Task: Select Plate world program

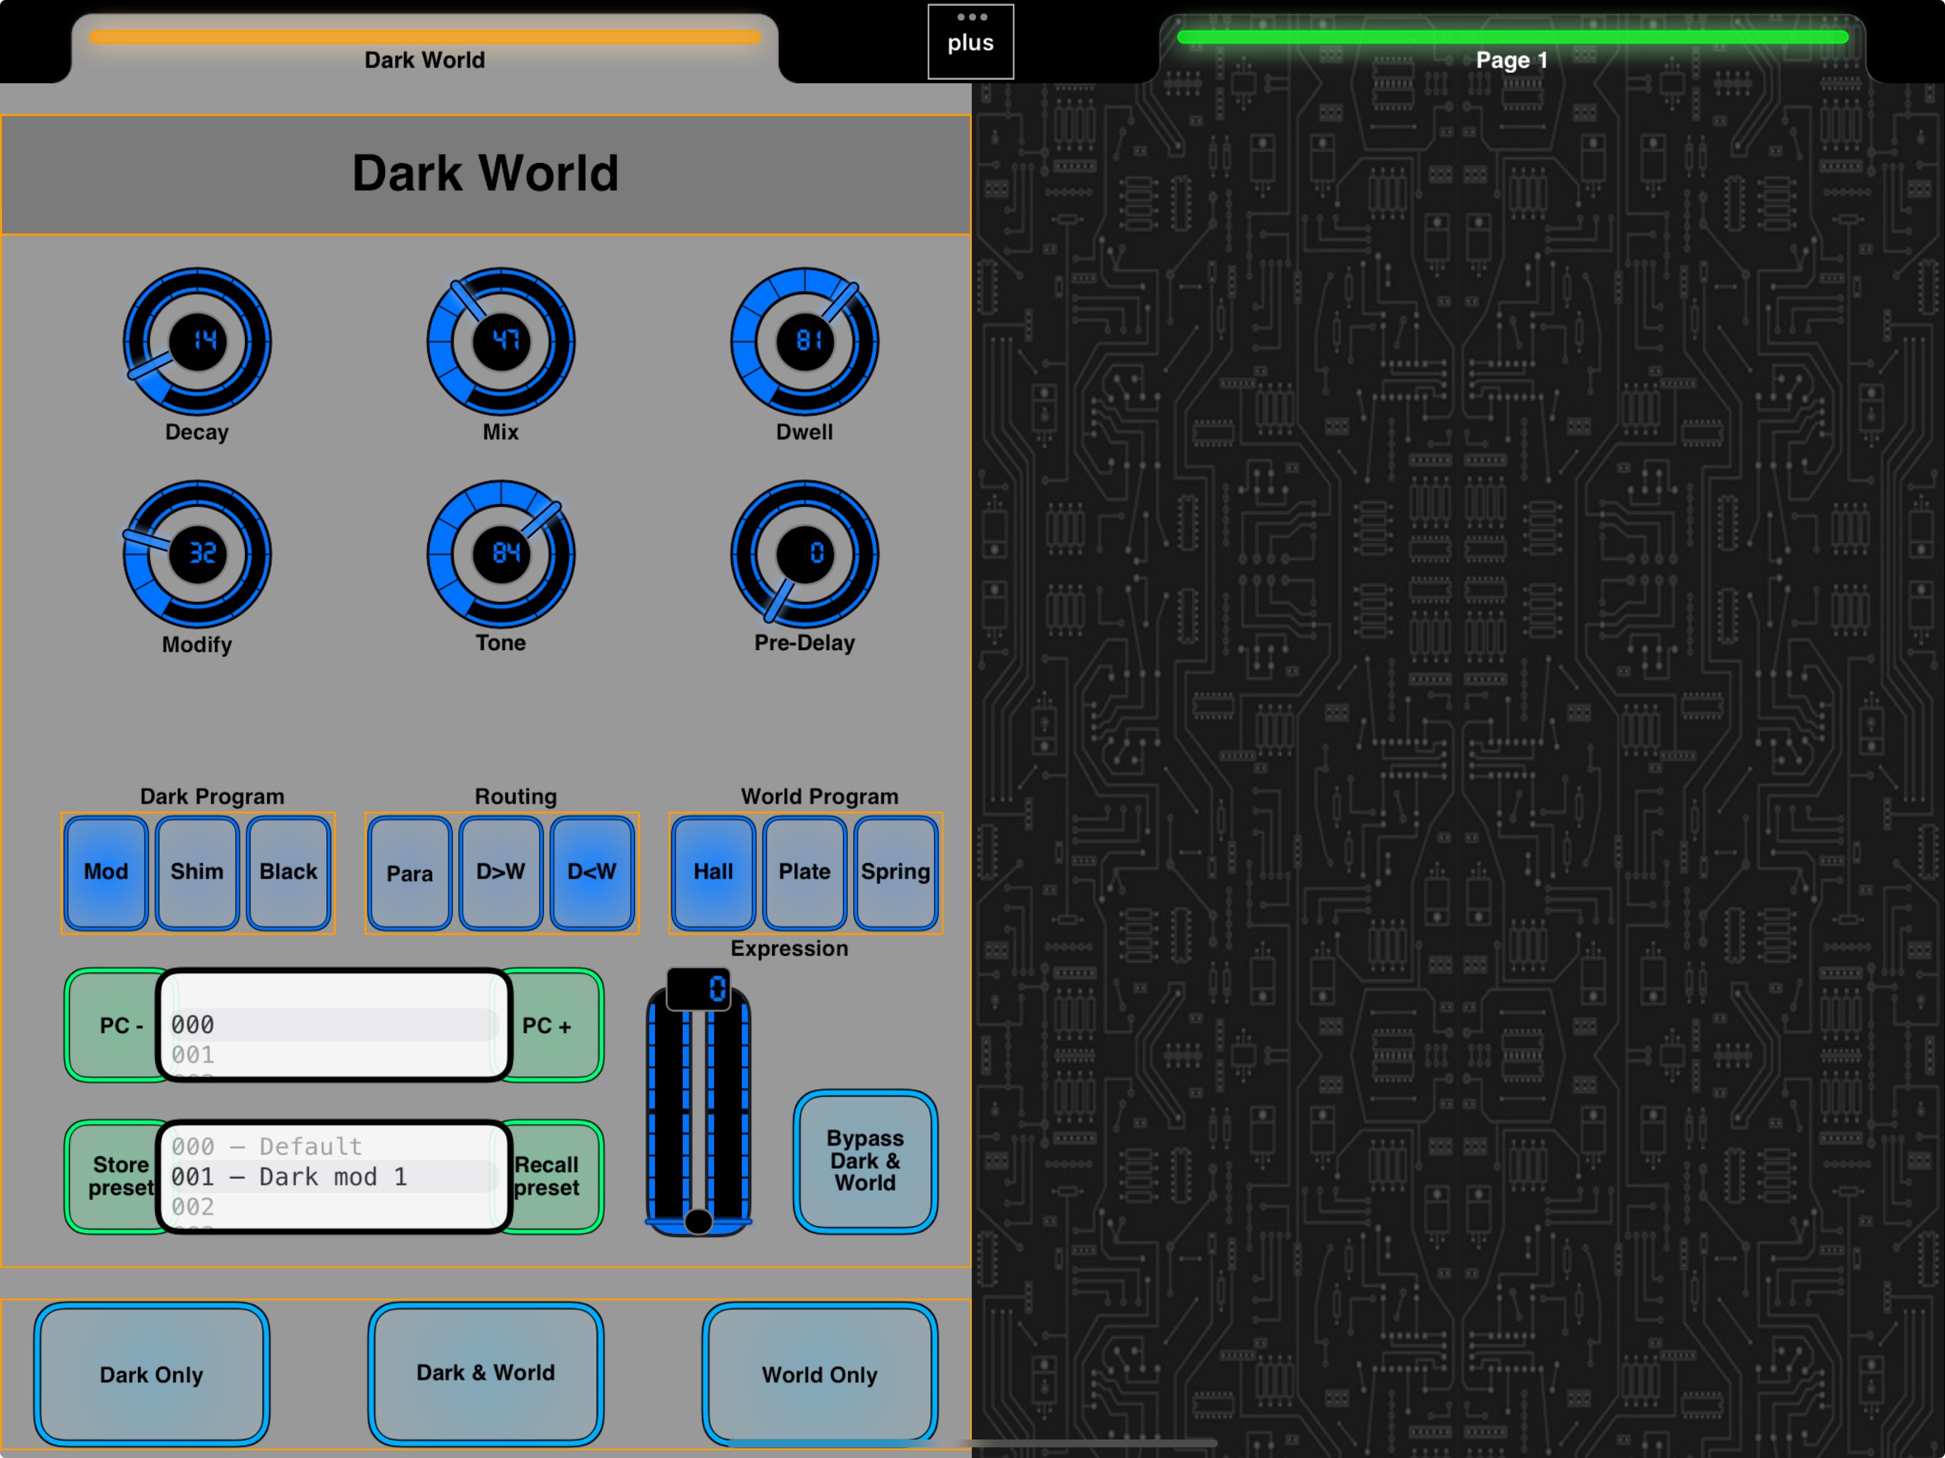Action: [x=804, y=872]
